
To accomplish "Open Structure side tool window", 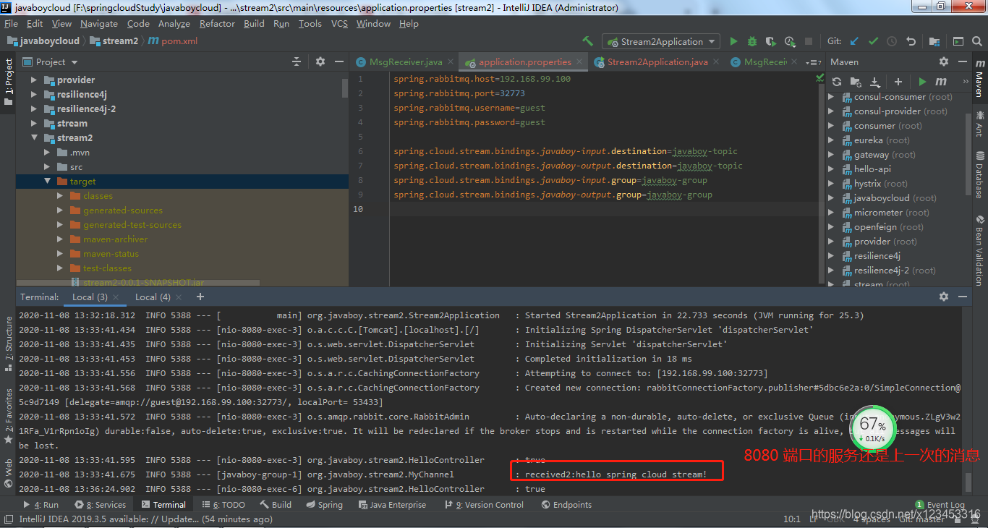I will (x=9, y=343).
